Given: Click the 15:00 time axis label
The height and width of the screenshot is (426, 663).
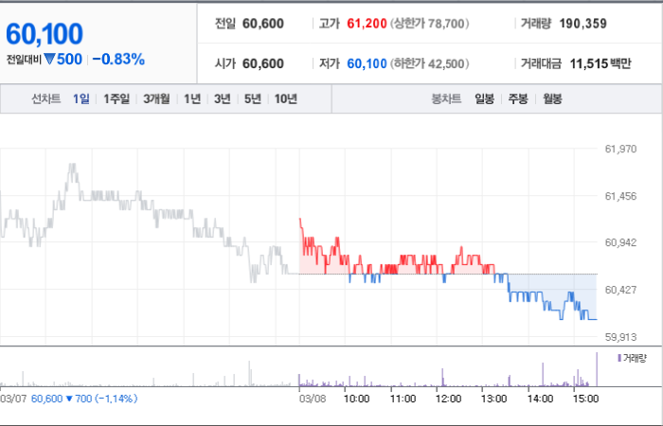Looking at the screenshot, I should 585,399.
